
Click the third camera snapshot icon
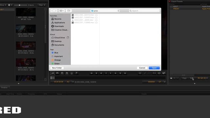(67, 73)
